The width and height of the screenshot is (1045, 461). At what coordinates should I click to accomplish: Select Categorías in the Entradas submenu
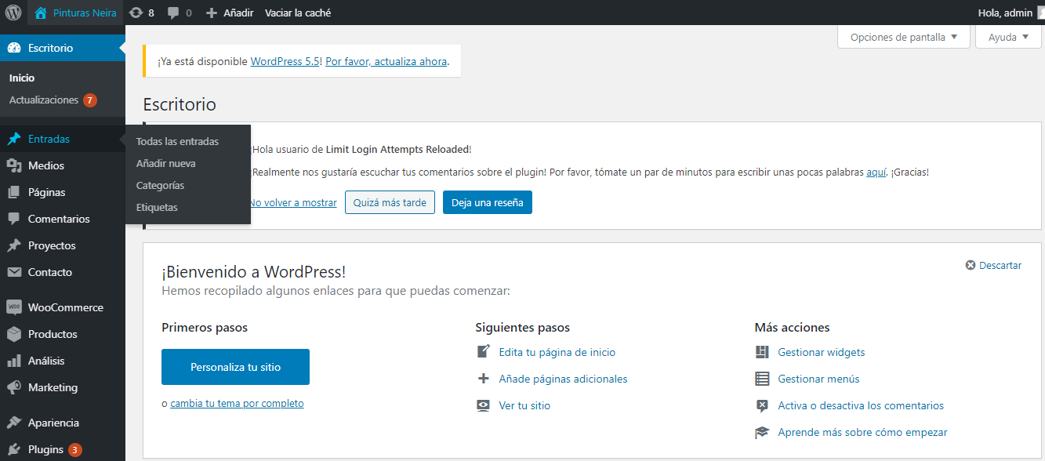(x=160, y=185)
